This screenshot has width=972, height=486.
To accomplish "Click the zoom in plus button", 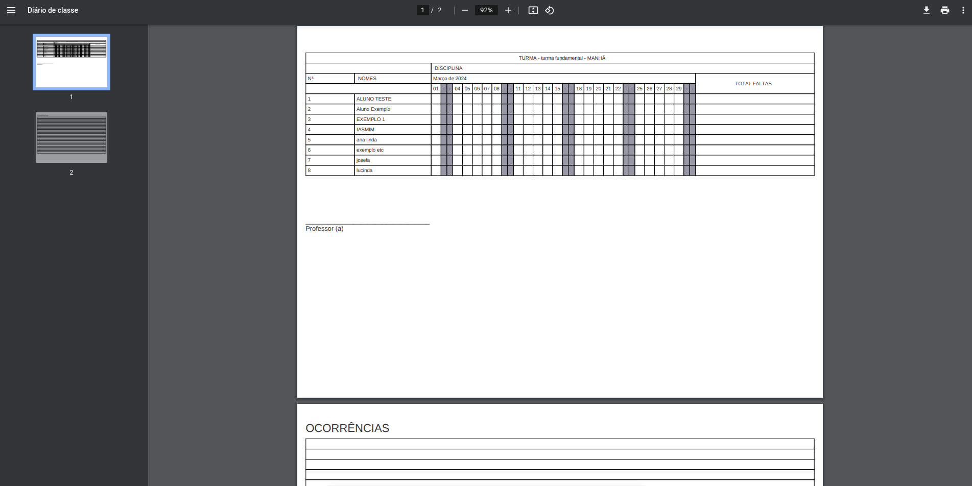I will tap(508, 10).
